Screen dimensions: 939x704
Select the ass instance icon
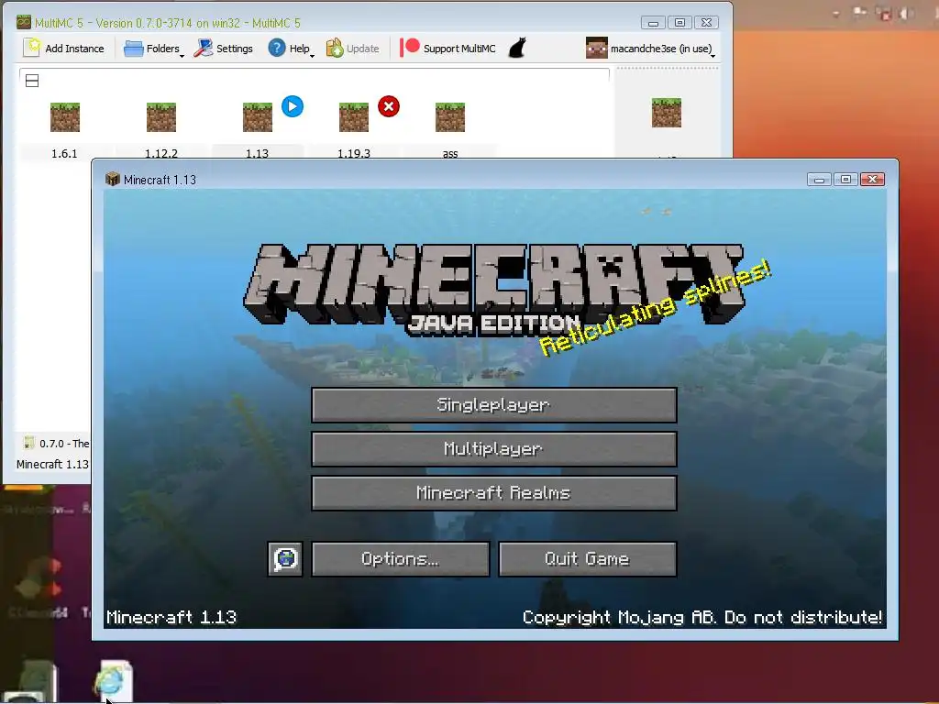(450, 117)
